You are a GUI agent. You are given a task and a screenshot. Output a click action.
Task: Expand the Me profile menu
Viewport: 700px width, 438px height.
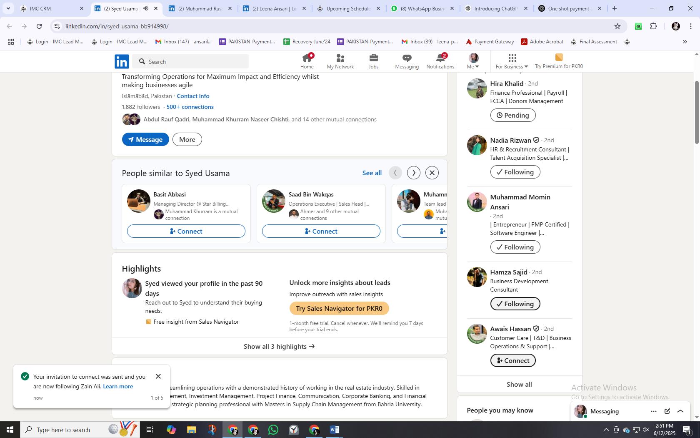point(473,61)
